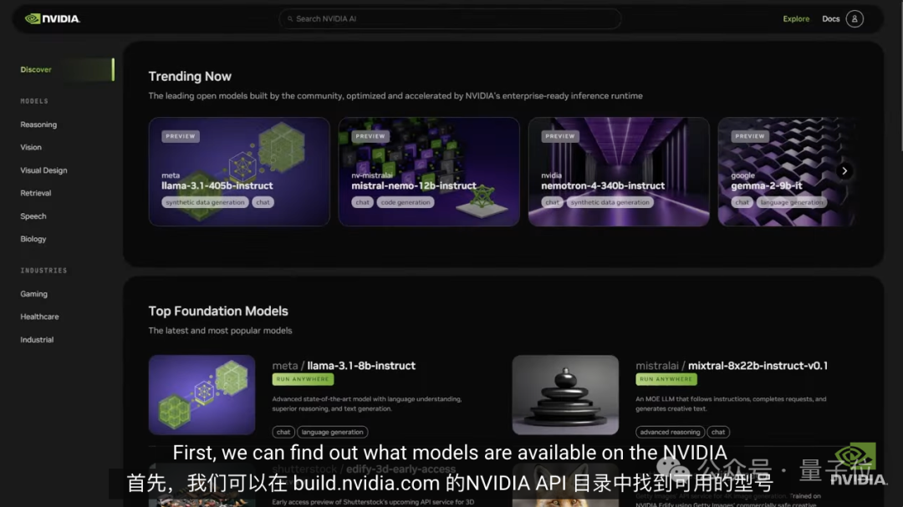This screenshot has width=903, height=507.
Task: Open gemma-2-9b-it trending card
Action: [x=787, y=171]
